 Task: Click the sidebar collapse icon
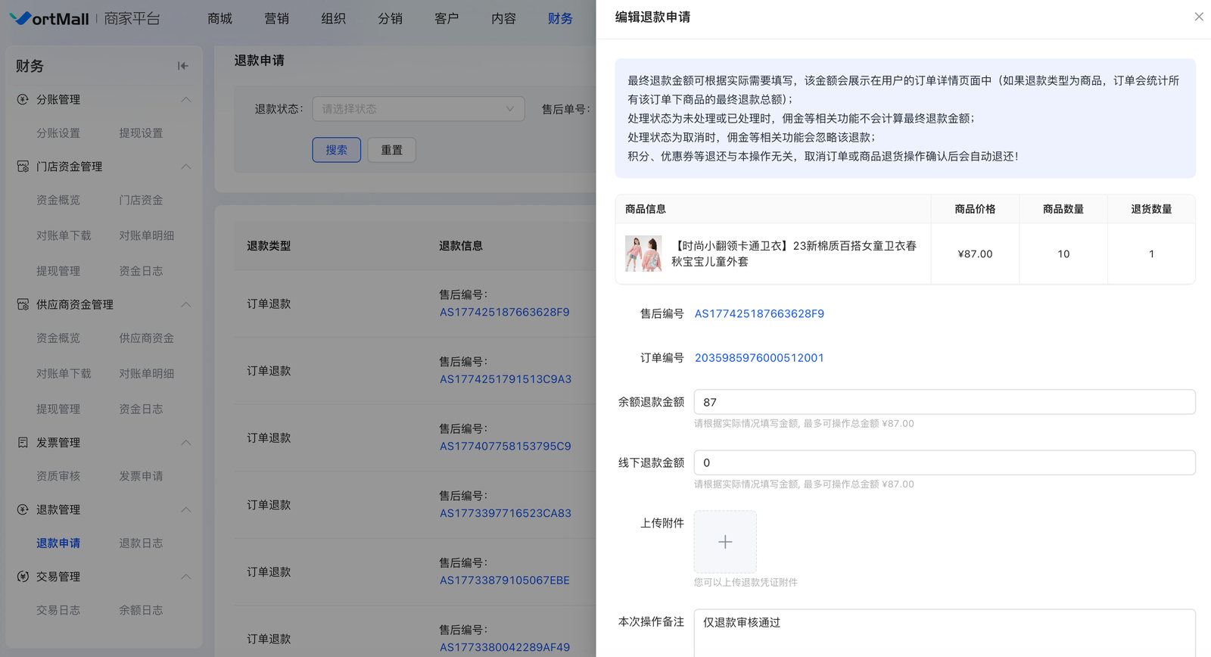point(182,66)
